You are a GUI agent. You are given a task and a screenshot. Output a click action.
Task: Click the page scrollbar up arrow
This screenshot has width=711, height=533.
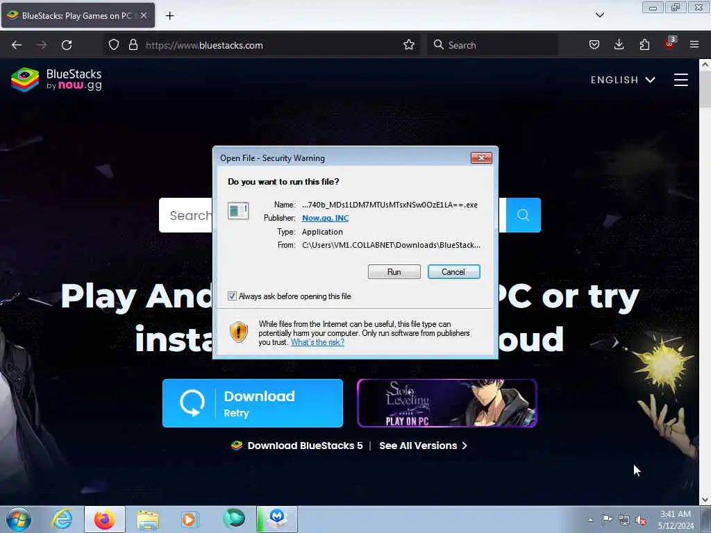tap(705, 65)
